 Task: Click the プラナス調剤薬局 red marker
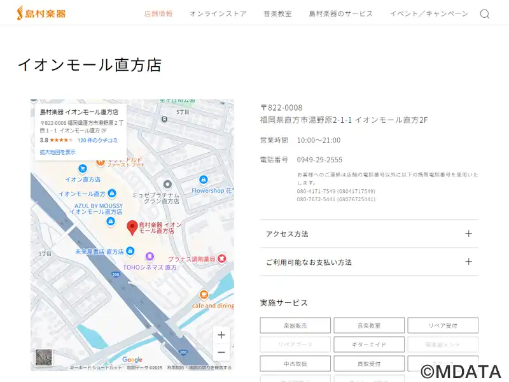[x=221, y=258]
